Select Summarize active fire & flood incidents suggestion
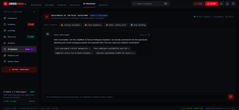 (x=74, y=53)
